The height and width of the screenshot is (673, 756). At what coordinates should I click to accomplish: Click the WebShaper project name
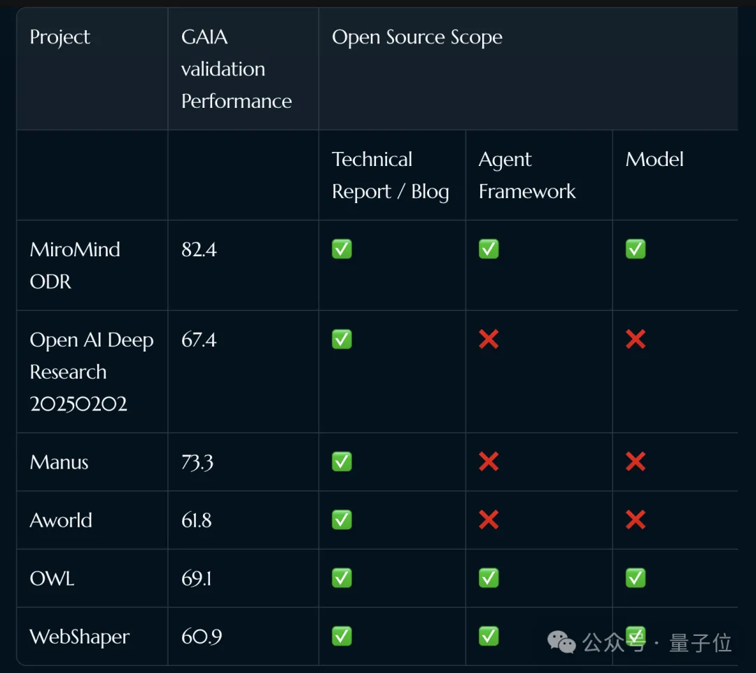(x=80, y=637)
